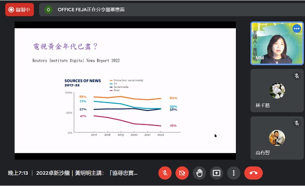Unmute microphone with the red mic button
305x186 pixels.
tap(165, 173)
